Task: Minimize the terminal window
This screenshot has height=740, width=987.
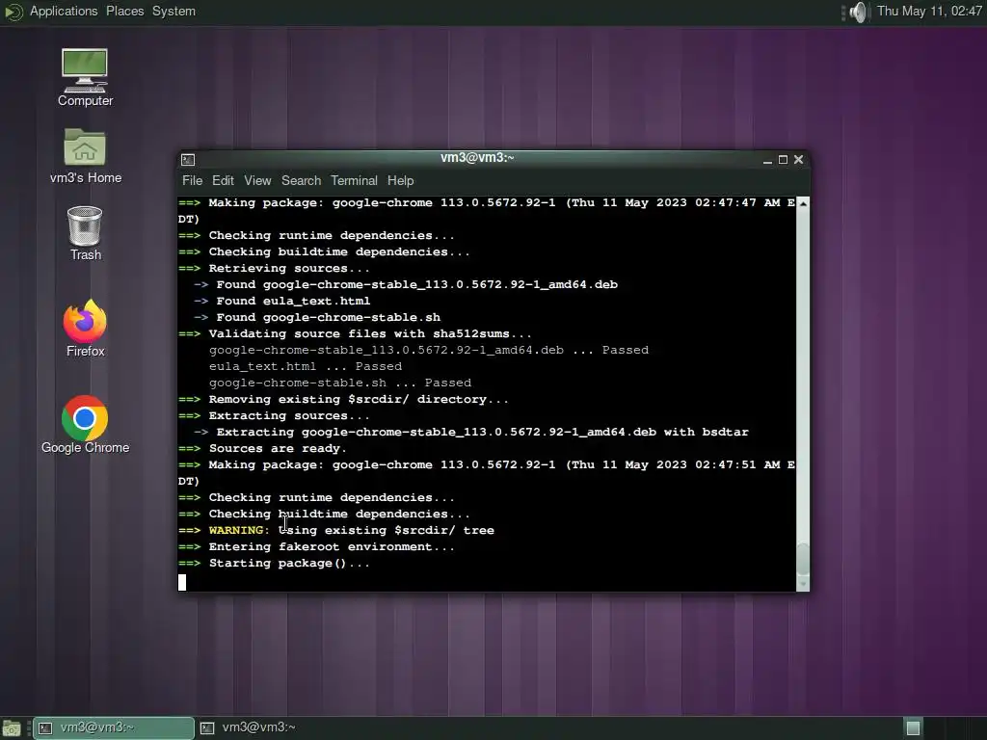Action: click(767, 161)
